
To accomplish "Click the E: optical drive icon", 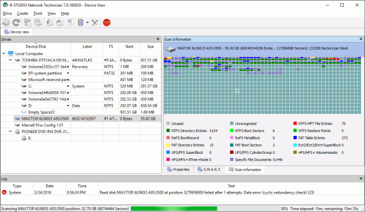I will point(24,138).
